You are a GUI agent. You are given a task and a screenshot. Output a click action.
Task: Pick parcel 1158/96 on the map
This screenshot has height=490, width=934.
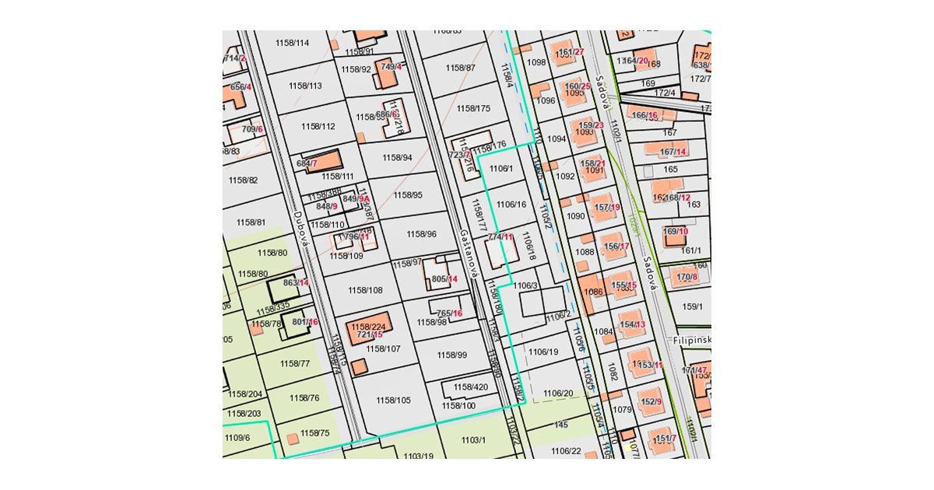click(x=421, y=234)
